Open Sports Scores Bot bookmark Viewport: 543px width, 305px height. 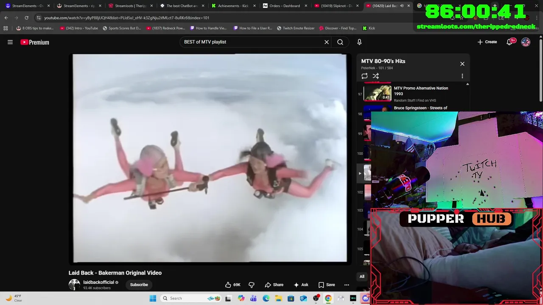pos(122,28)
